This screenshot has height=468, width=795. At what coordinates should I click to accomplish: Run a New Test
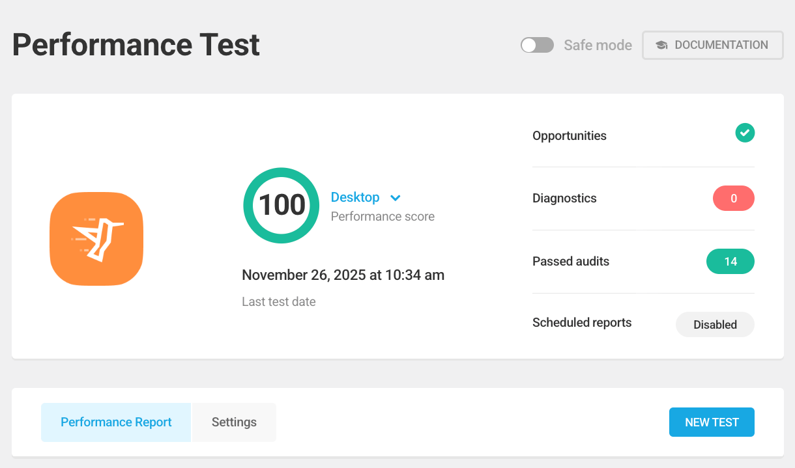[x=712, y=422]
